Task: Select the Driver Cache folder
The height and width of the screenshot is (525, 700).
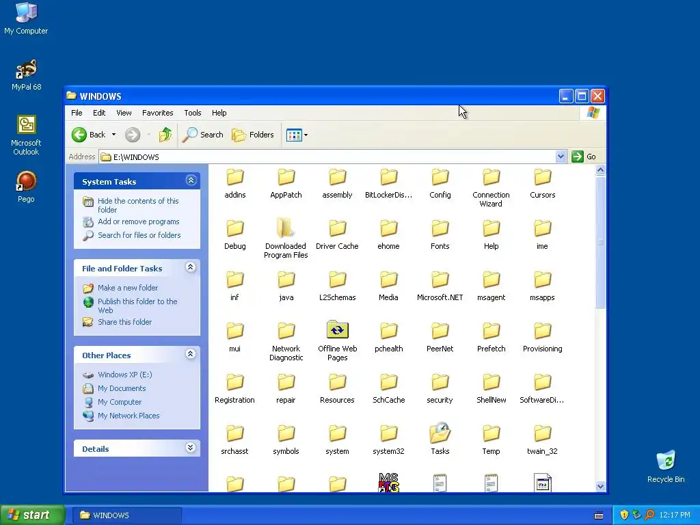Action: [337, 235]
